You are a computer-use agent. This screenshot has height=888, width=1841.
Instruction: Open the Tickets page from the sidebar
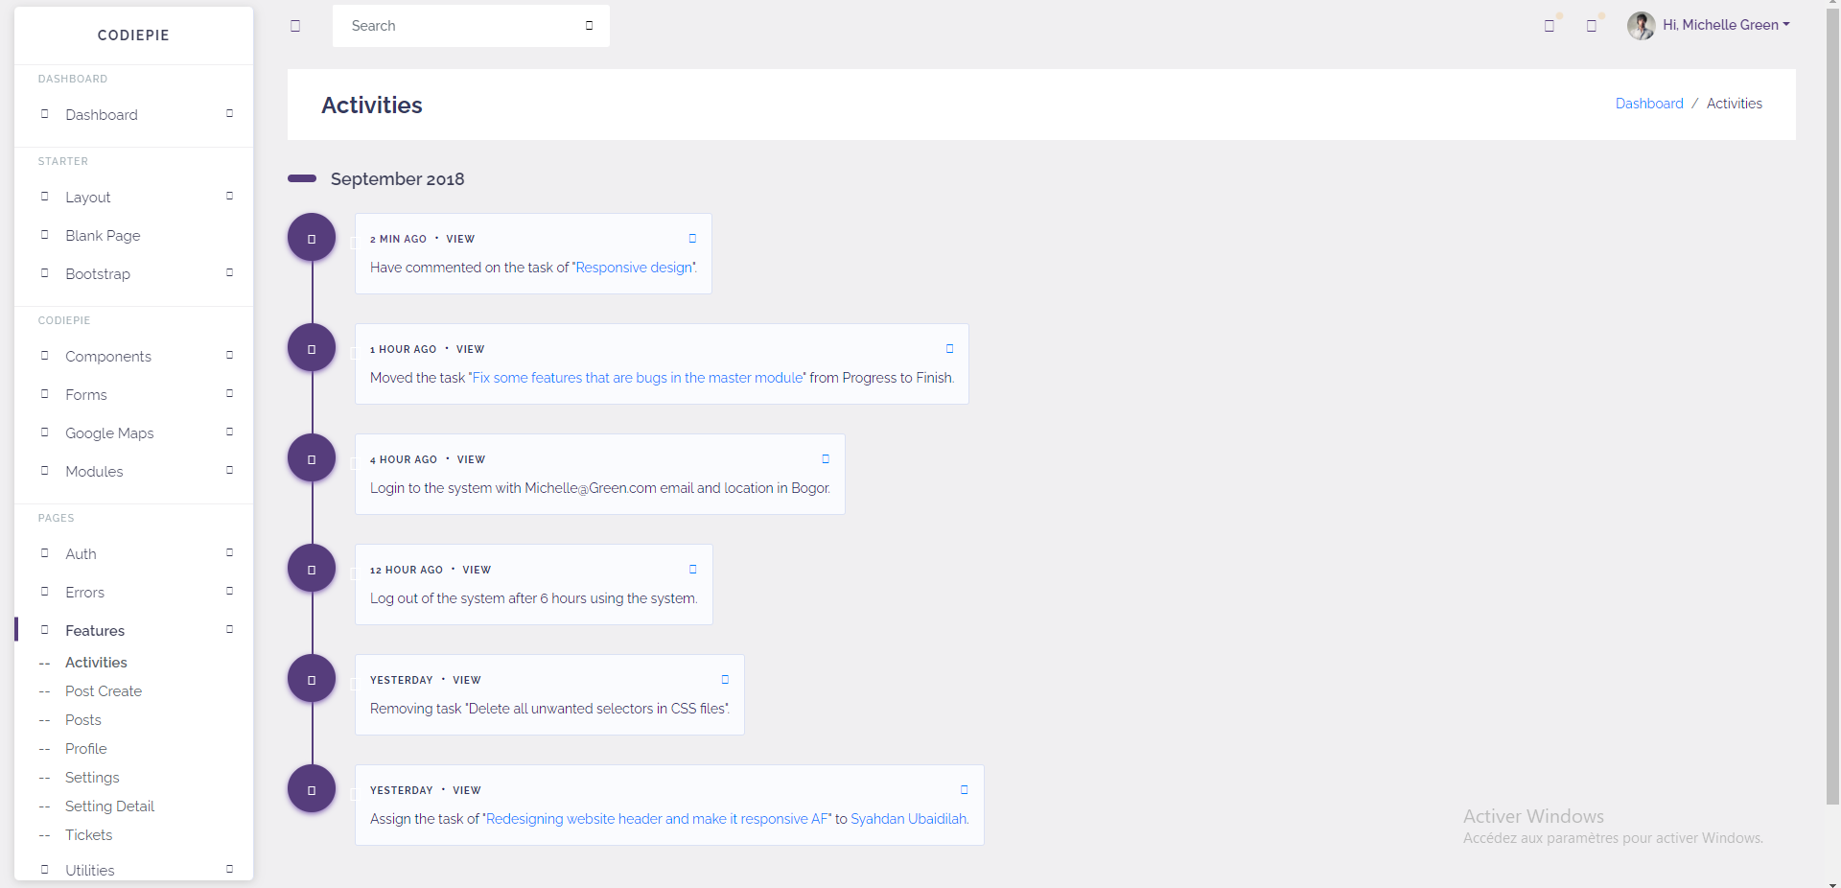point(89,835)
